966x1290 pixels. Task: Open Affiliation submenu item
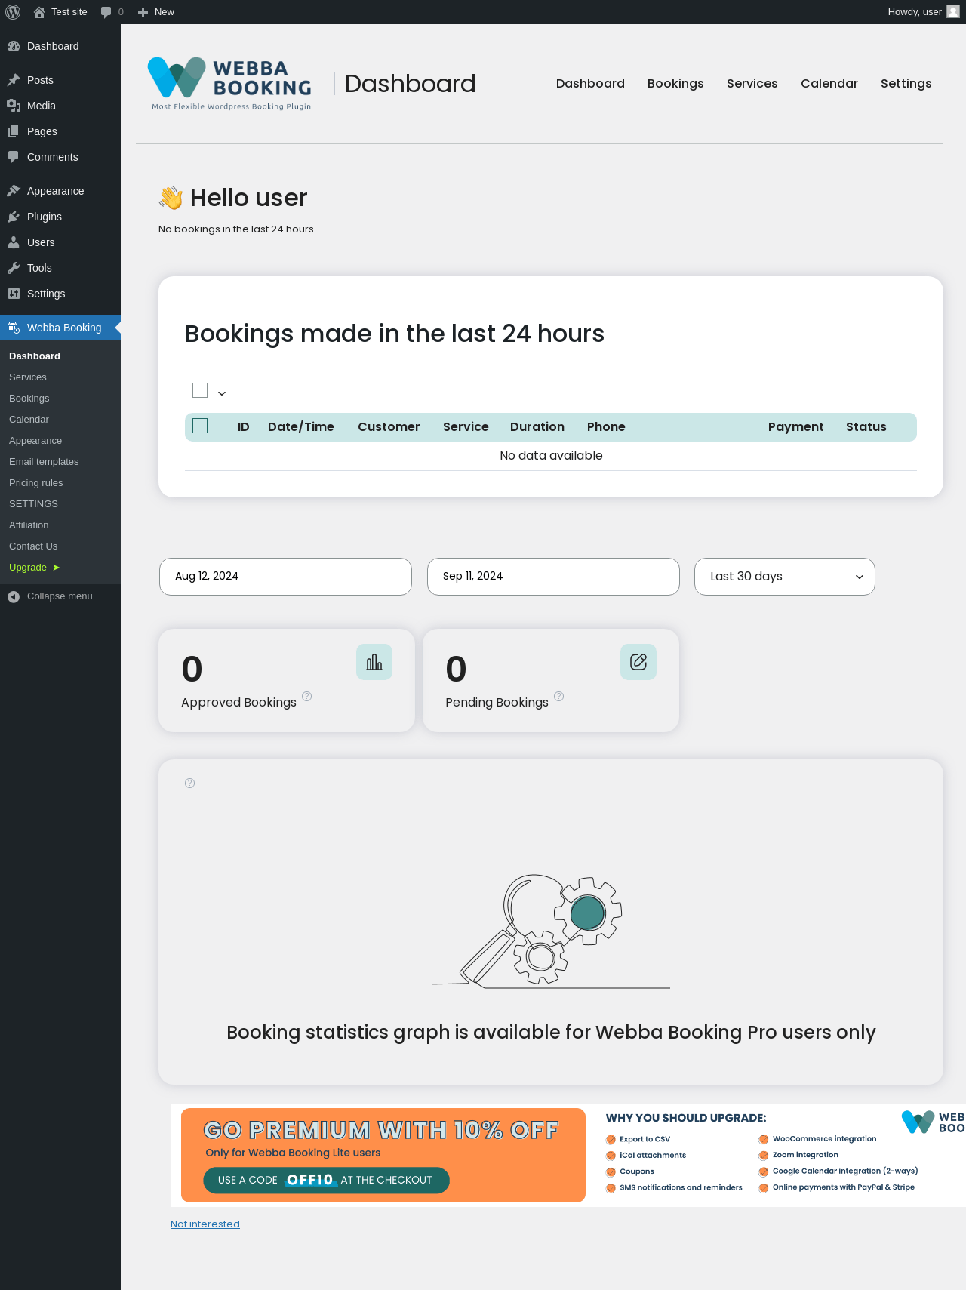[x=29, y=525]
